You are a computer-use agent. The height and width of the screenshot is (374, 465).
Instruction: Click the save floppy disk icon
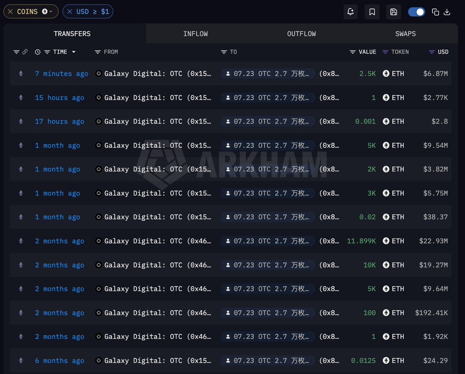393,12
